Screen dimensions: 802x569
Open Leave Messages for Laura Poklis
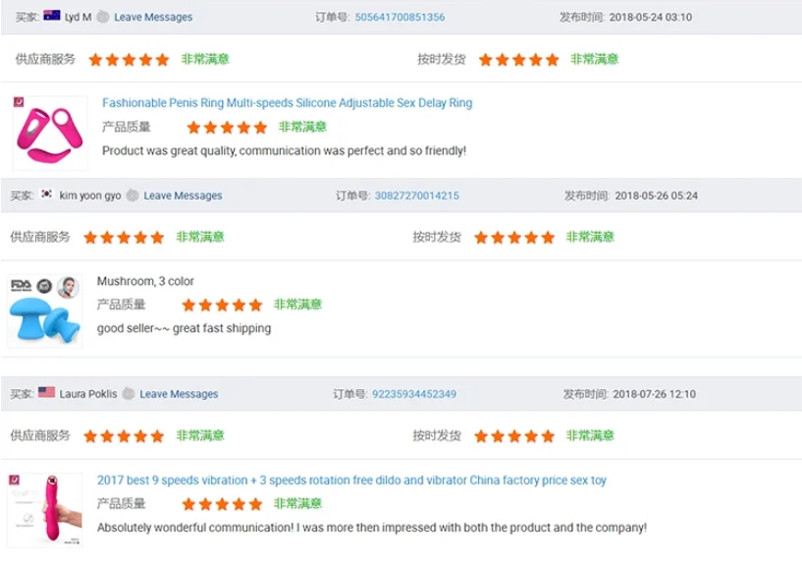(x=179, y=394)
